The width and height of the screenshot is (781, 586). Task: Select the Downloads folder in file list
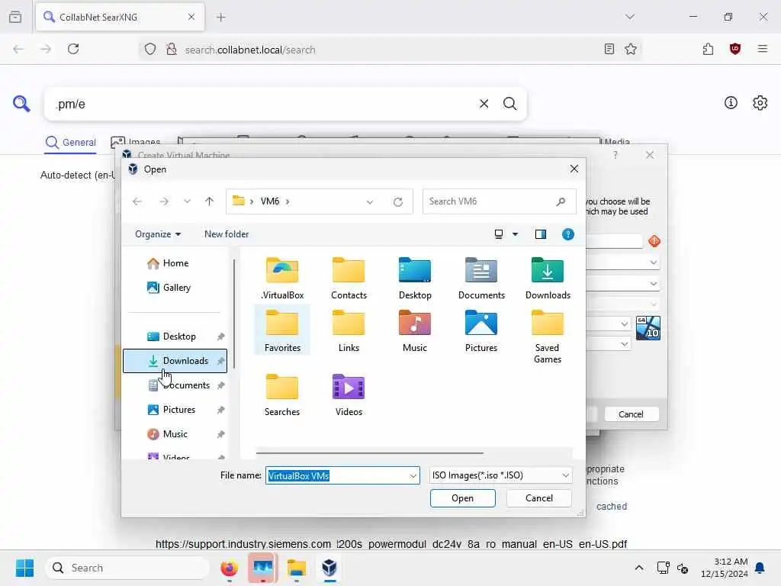pos(548,278)
